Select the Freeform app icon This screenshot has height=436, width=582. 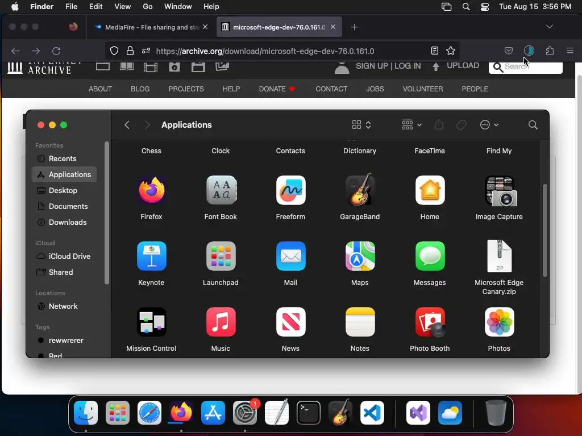(x=290, y=190)
